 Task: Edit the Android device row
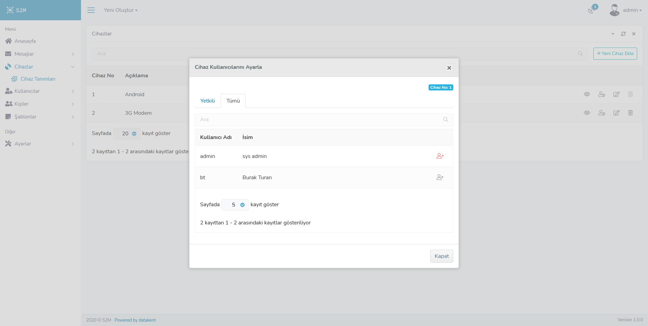click(616, 94)
